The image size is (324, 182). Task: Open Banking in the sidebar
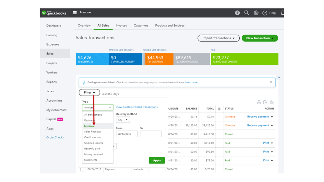coord(52,35)
